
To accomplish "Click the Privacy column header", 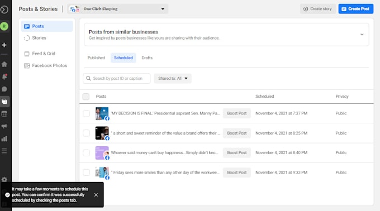I will click(x=342, y=97).
